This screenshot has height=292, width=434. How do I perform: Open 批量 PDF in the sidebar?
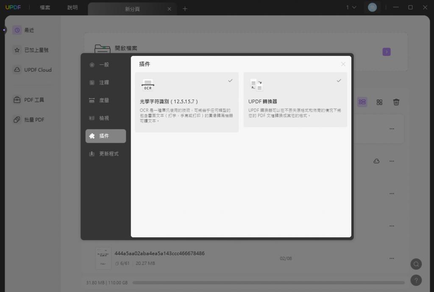pyautogui.click(x=28, y=120)
